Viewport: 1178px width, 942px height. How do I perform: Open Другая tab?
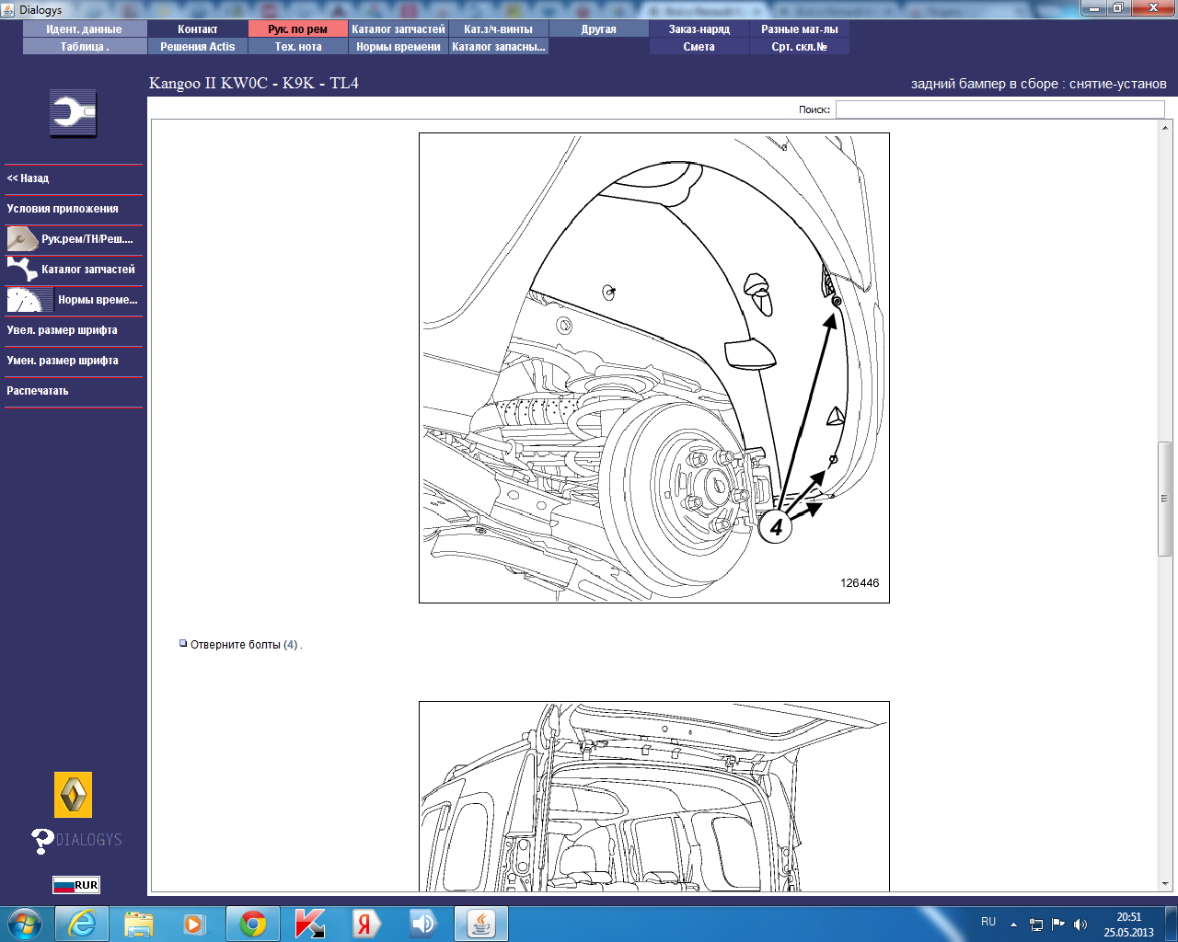pyautogui.click(x=599, y=29)
